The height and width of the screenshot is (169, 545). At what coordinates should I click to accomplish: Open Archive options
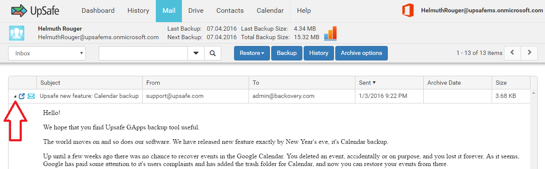pos(361,53)
